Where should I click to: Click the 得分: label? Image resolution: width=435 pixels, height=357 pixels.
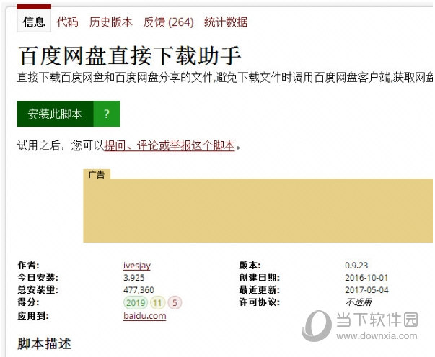[x=29, y=302]
